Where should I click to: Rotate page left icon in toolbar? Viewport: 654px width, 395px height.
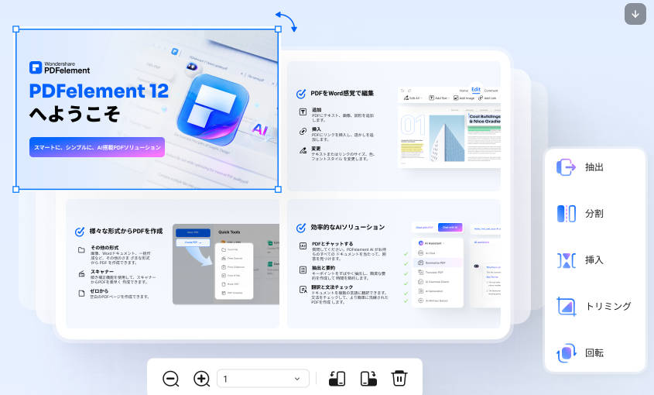click(337, 378)
